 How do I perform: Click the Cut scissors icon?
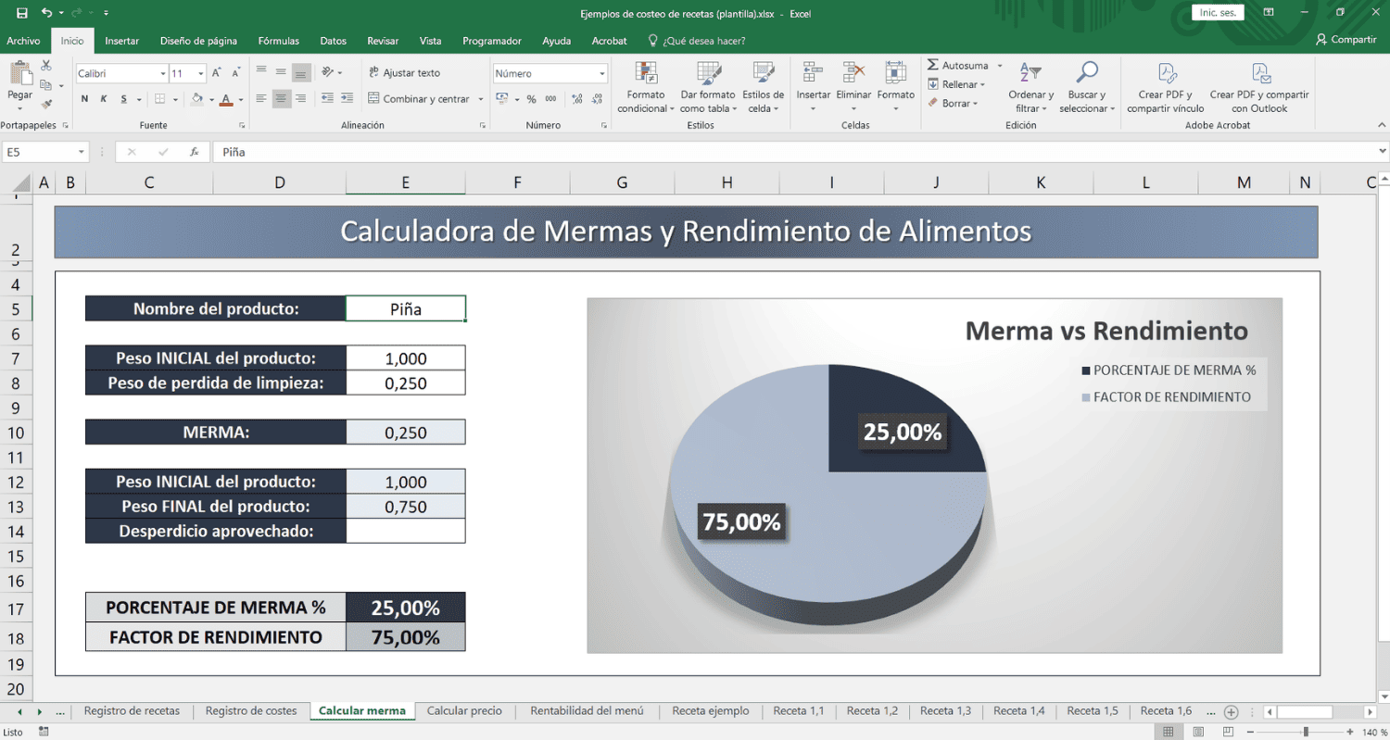point(46,66)
